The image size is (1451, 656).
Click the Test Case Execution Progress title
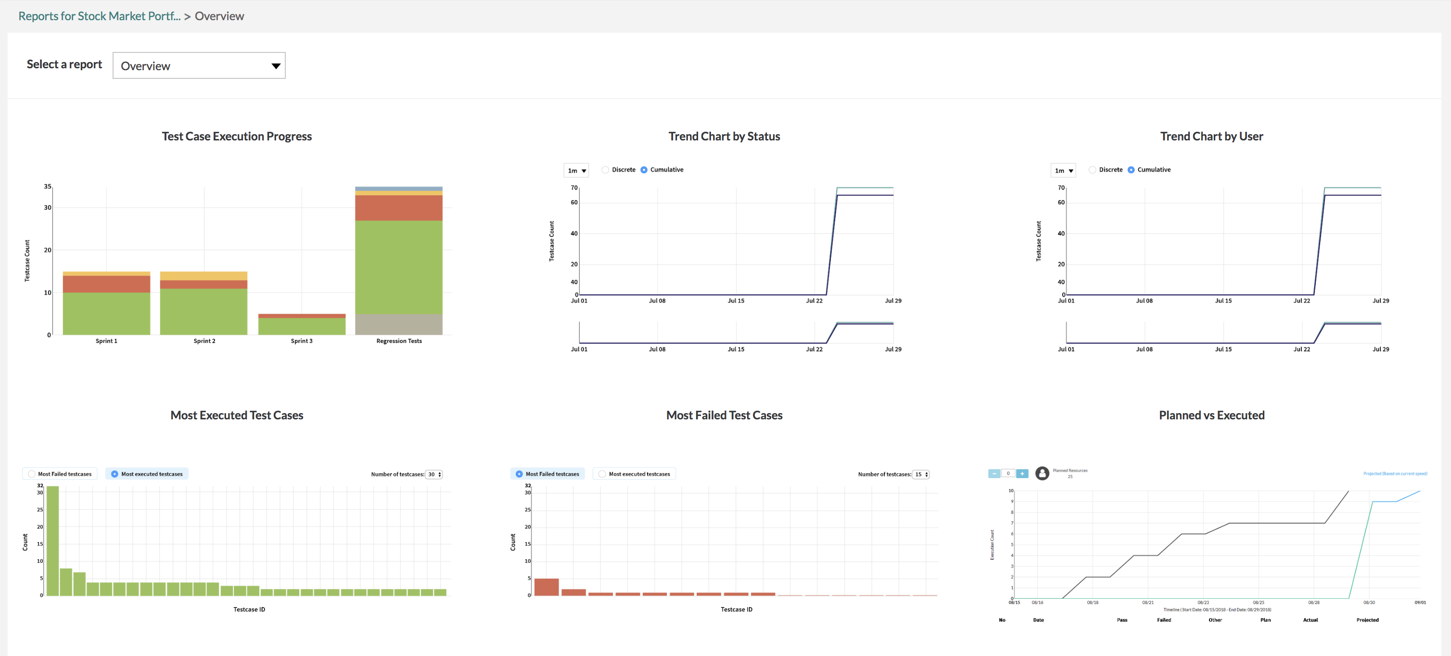click(237, 136)
